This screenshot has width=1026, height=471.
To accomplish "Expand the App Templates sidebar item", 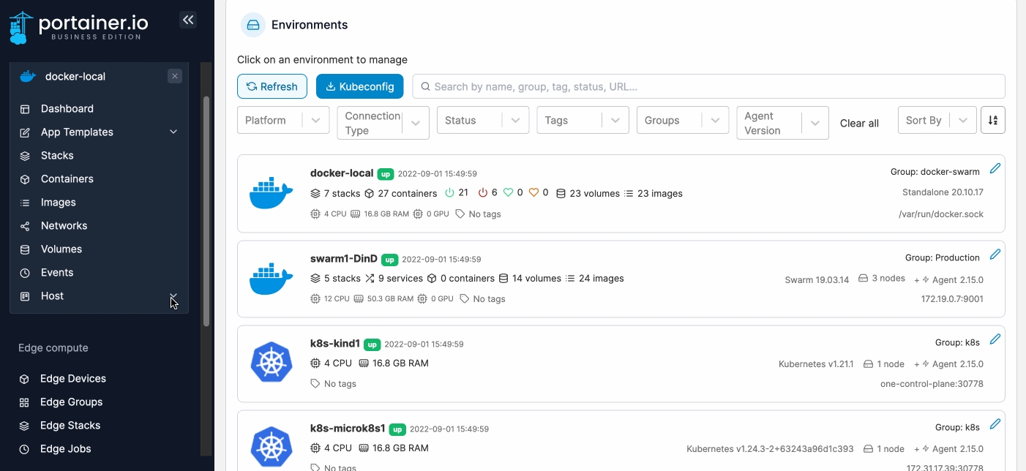I will click(173, 132).
